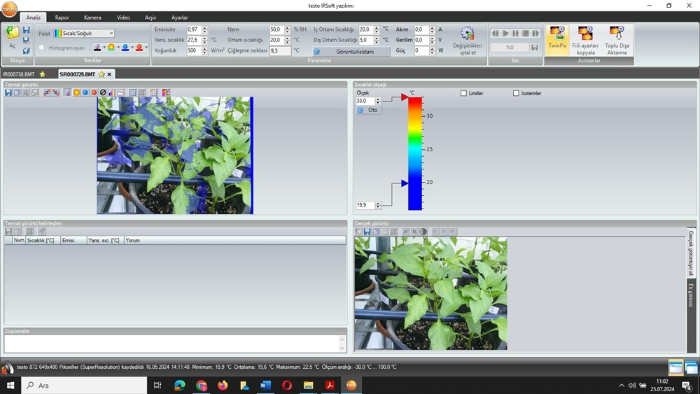Click the Firefox icon in the taskbar

[x=223, y=385]
